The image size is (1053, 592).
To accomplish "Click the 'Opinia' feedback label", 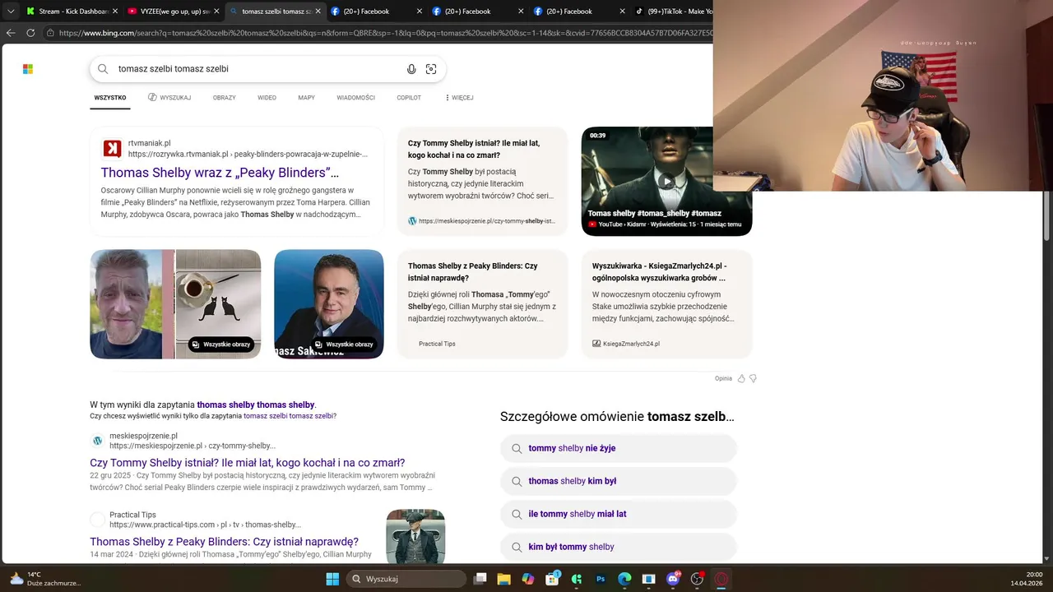I will (723, 378).
